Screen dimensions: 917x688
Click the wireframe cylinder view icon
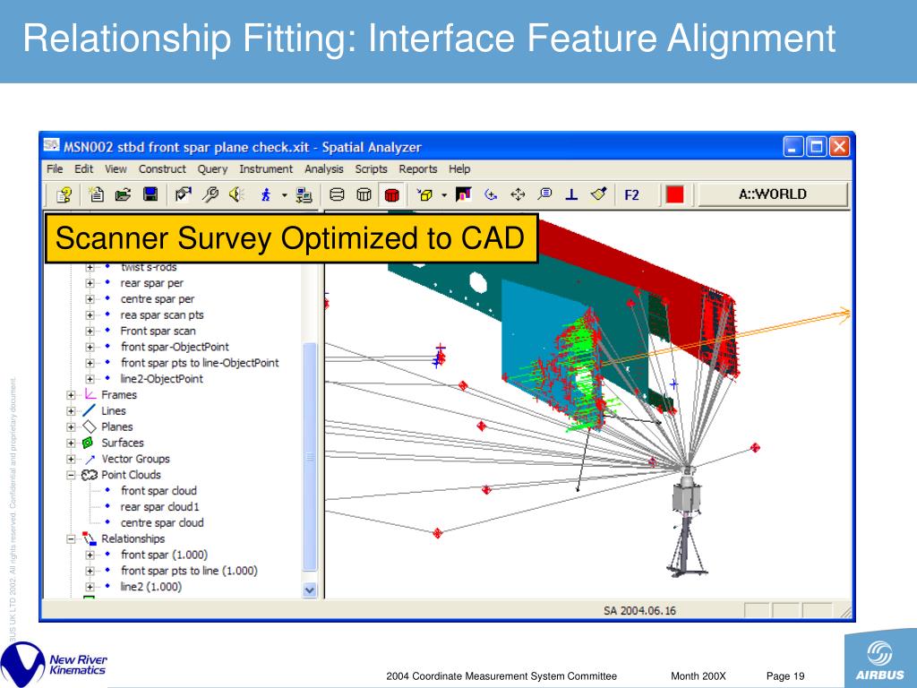click(337, 194)
